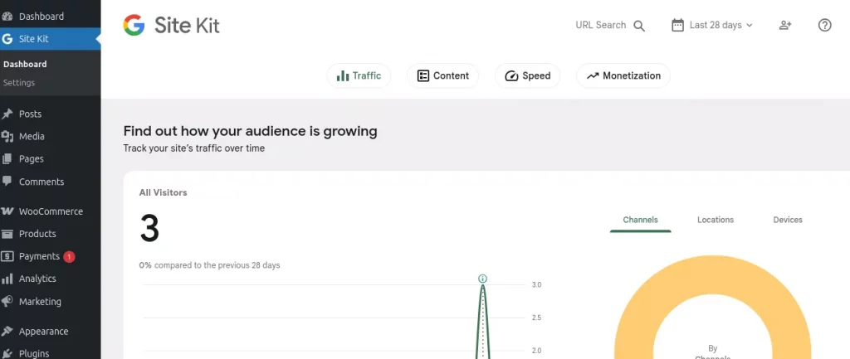Image resolution: width=850 pixels, height=359 pixels.
Task: Switch to the Channels tab
Action: 640,220
